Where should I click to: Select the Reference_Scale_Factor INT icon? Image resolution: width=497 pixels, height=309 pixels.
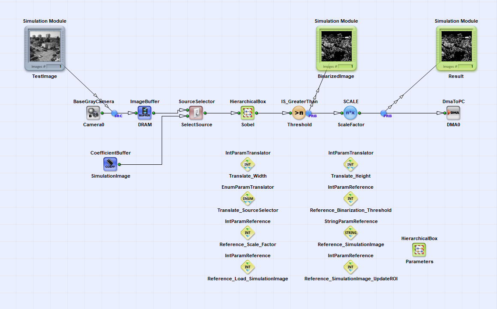[247, 232]
